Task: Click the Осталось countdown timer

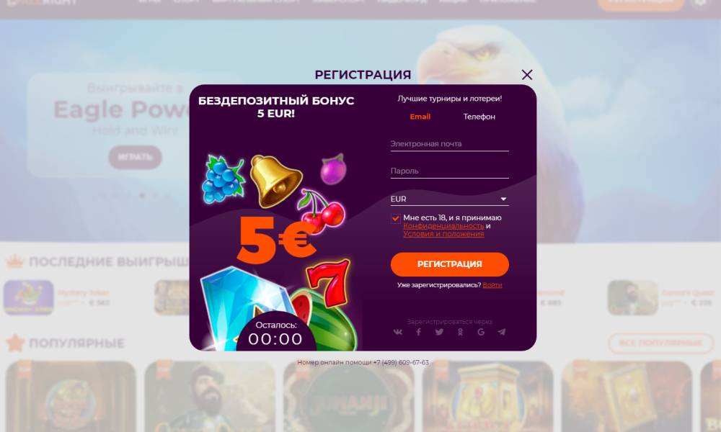Action: 276,334
